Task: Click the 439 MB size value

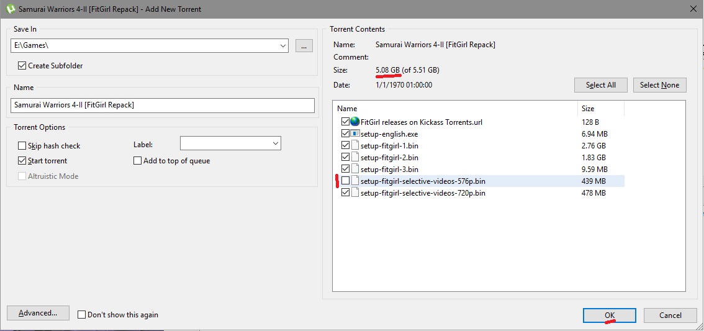Action: (x=593, y=181)
